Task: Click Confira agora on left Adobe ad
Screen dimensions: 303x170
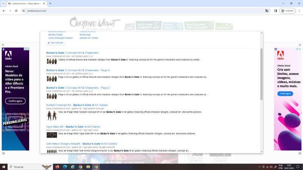Action: [15, 101]
